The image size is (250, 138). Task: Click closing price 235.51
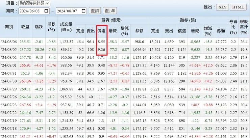(x=25, y=42)
